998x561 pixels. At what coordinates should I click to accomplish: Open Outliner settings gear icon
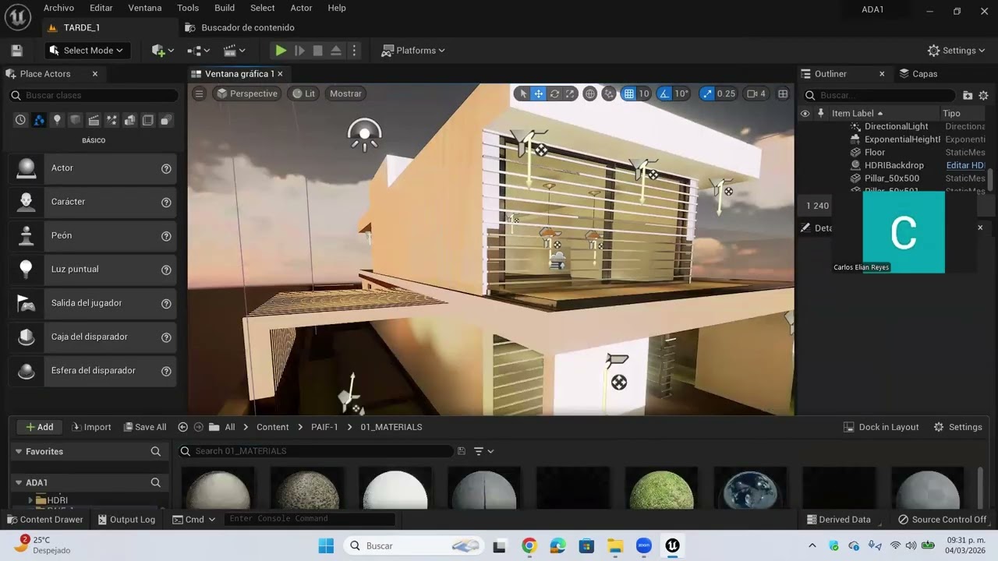[983, 95]
